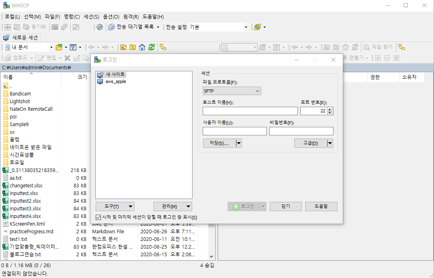Click the Login (로그인) button
Image resolution: width=434 pixels, height=278 pixels.
click(244, 206)
